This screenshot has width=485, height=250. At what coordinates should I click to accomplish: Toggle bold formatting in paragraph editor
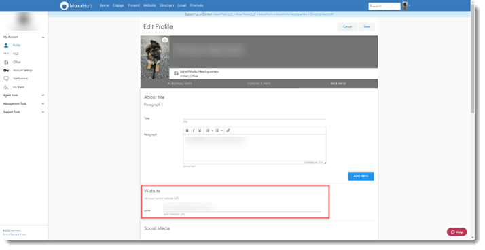coord(187,131)
